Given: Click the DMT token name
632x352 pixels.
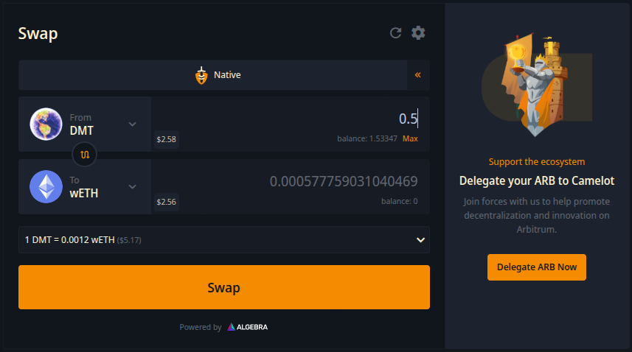Looking at the screenshot, I should pos(81,131).
